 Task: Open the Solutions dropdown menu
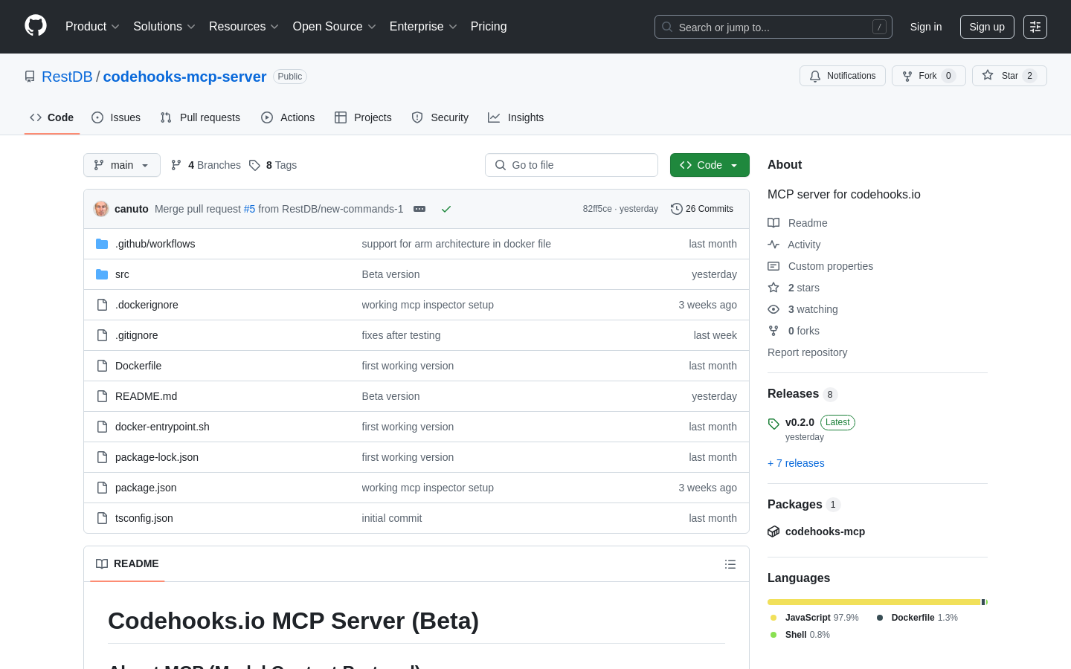click(x=164, y=27)
